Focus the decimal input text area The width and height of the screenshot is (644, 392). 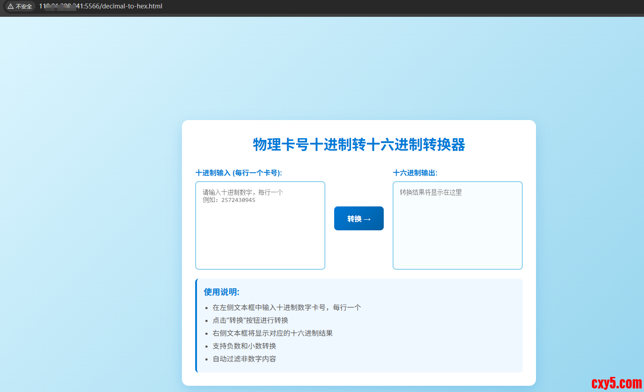click(x=260, y=235)
